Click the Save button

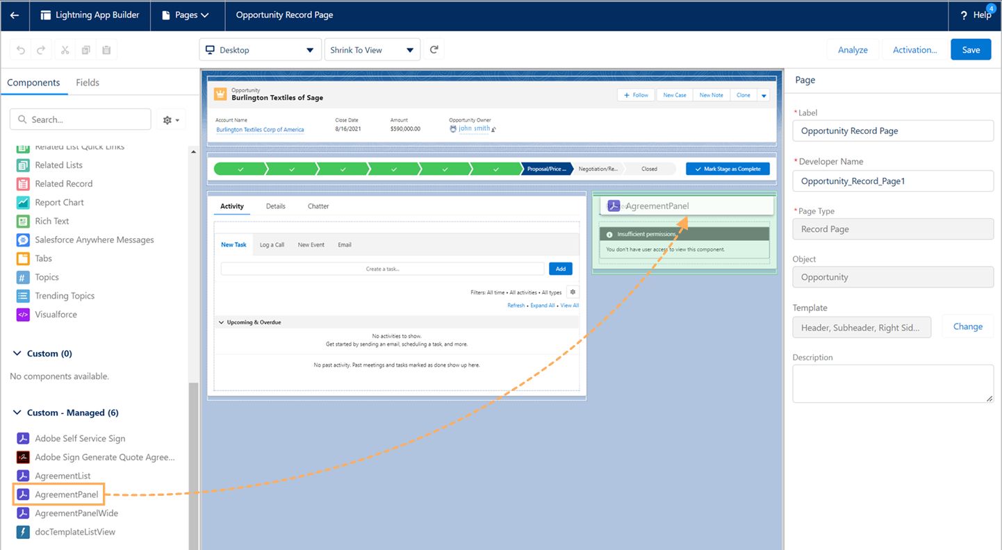click(x=971, y=50)
